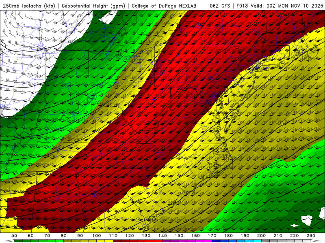Click the 'Geopotential Height (gpm)' label

(93, 6)
